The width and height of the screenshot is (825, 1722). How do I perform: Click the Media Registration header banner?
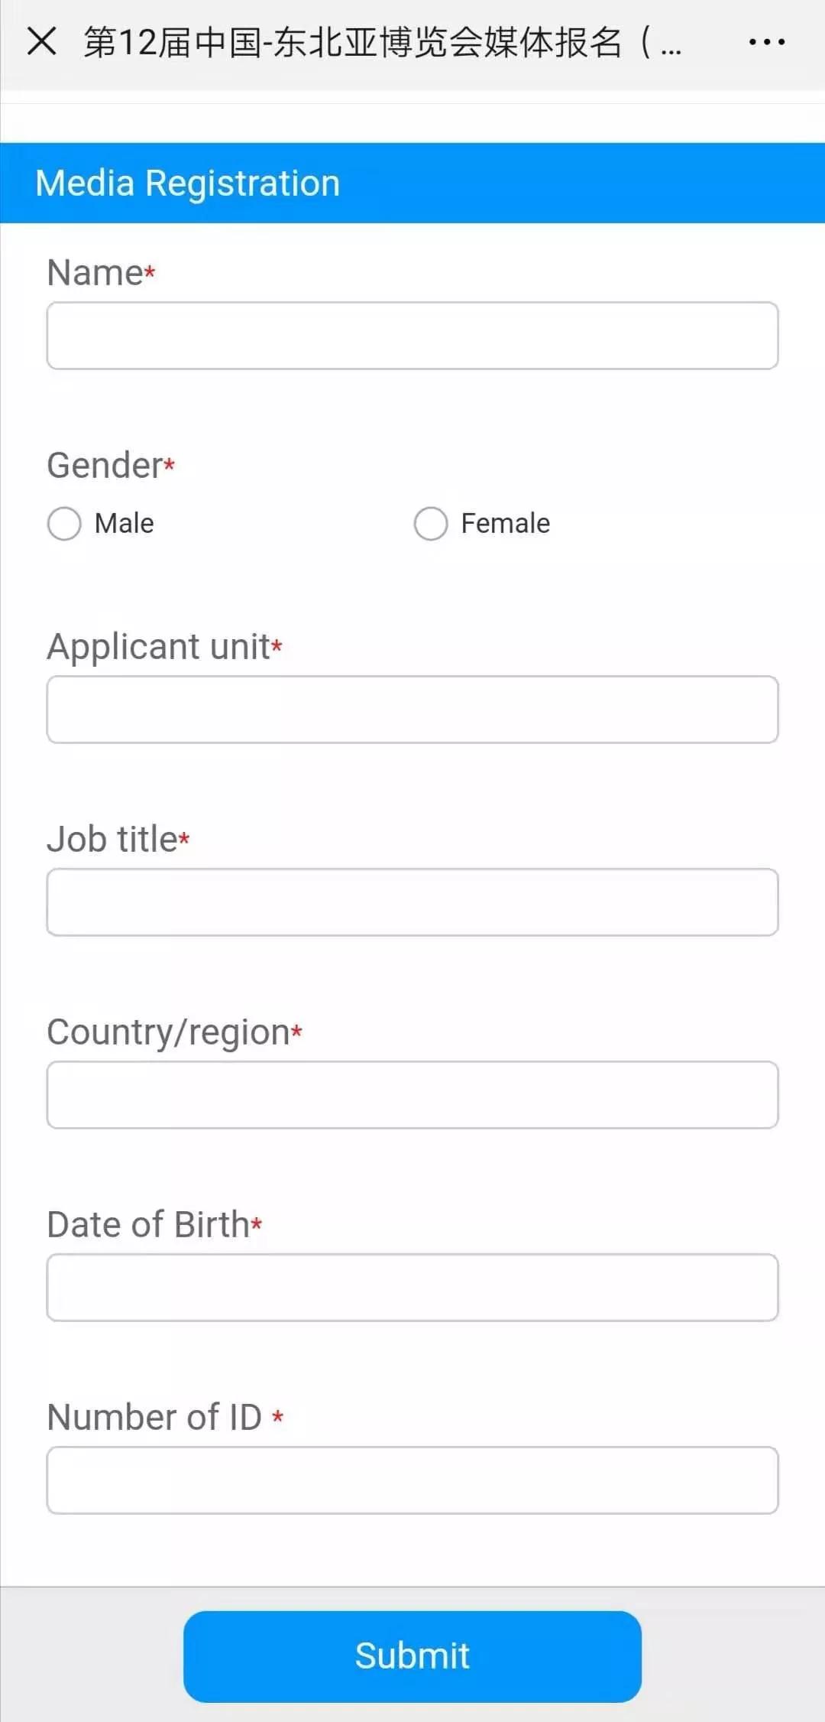(x=412, y=184)
